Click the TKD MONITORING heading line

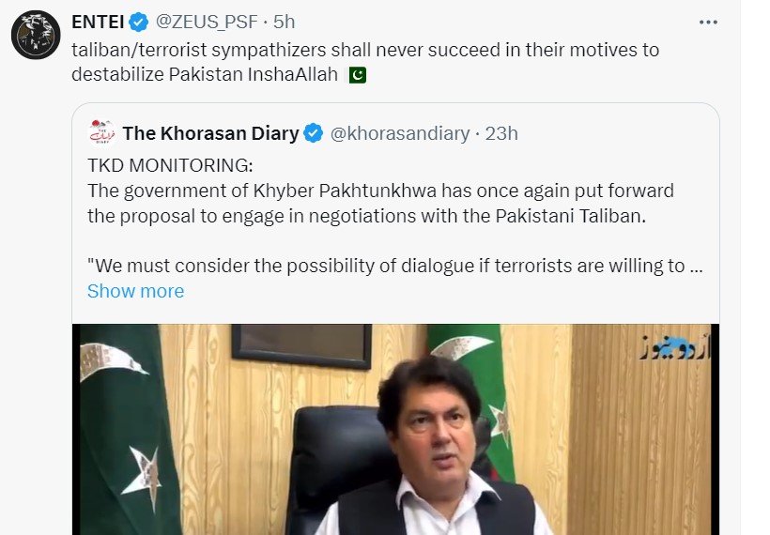[170, 166]
